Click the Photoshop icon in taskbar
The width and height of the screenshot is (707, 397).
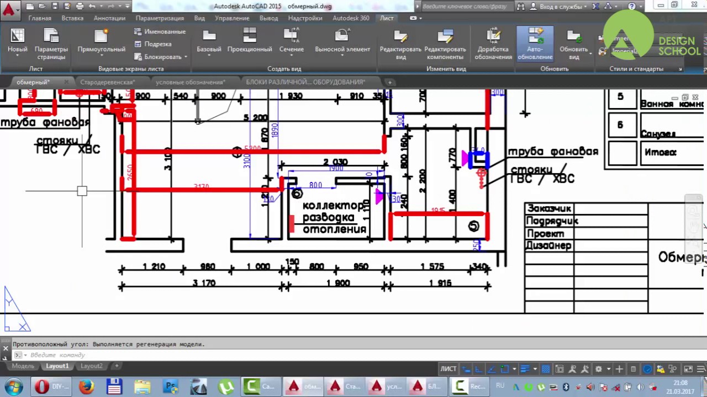tap(171, 387)
